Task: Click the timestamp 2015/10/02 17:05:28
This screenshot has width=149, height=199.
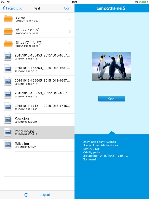Action: [x=26, y=147]
